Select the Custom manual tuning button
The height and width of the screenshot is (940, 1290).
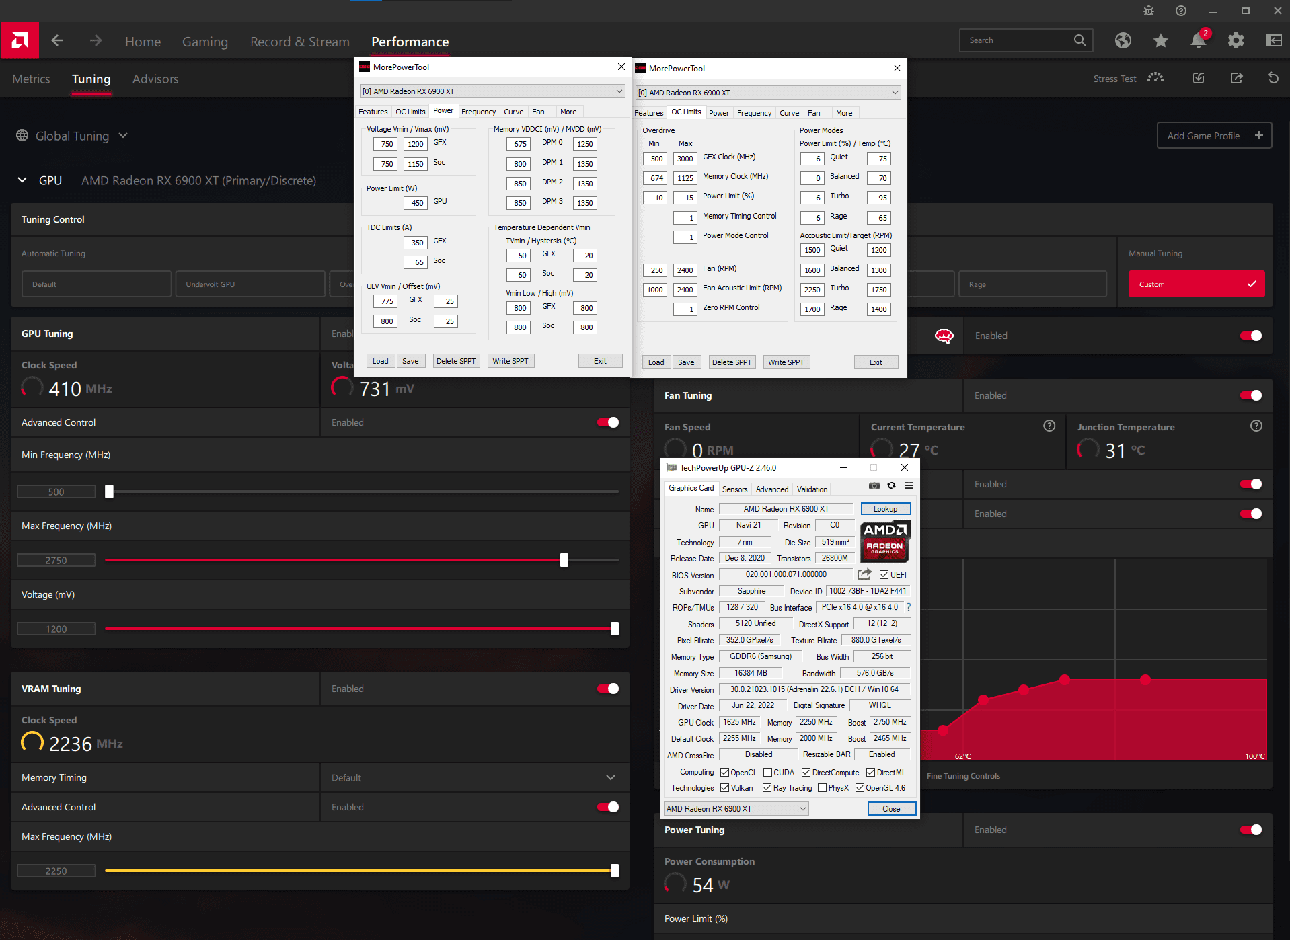pos(1197,284)
